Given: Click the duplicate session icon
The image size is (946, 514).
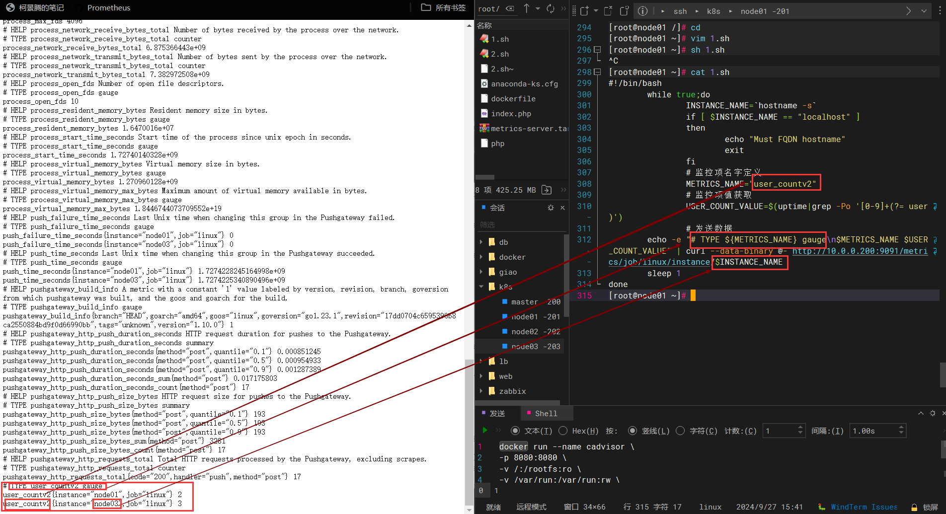Looking at the screenshot, I should click(625, 11).
